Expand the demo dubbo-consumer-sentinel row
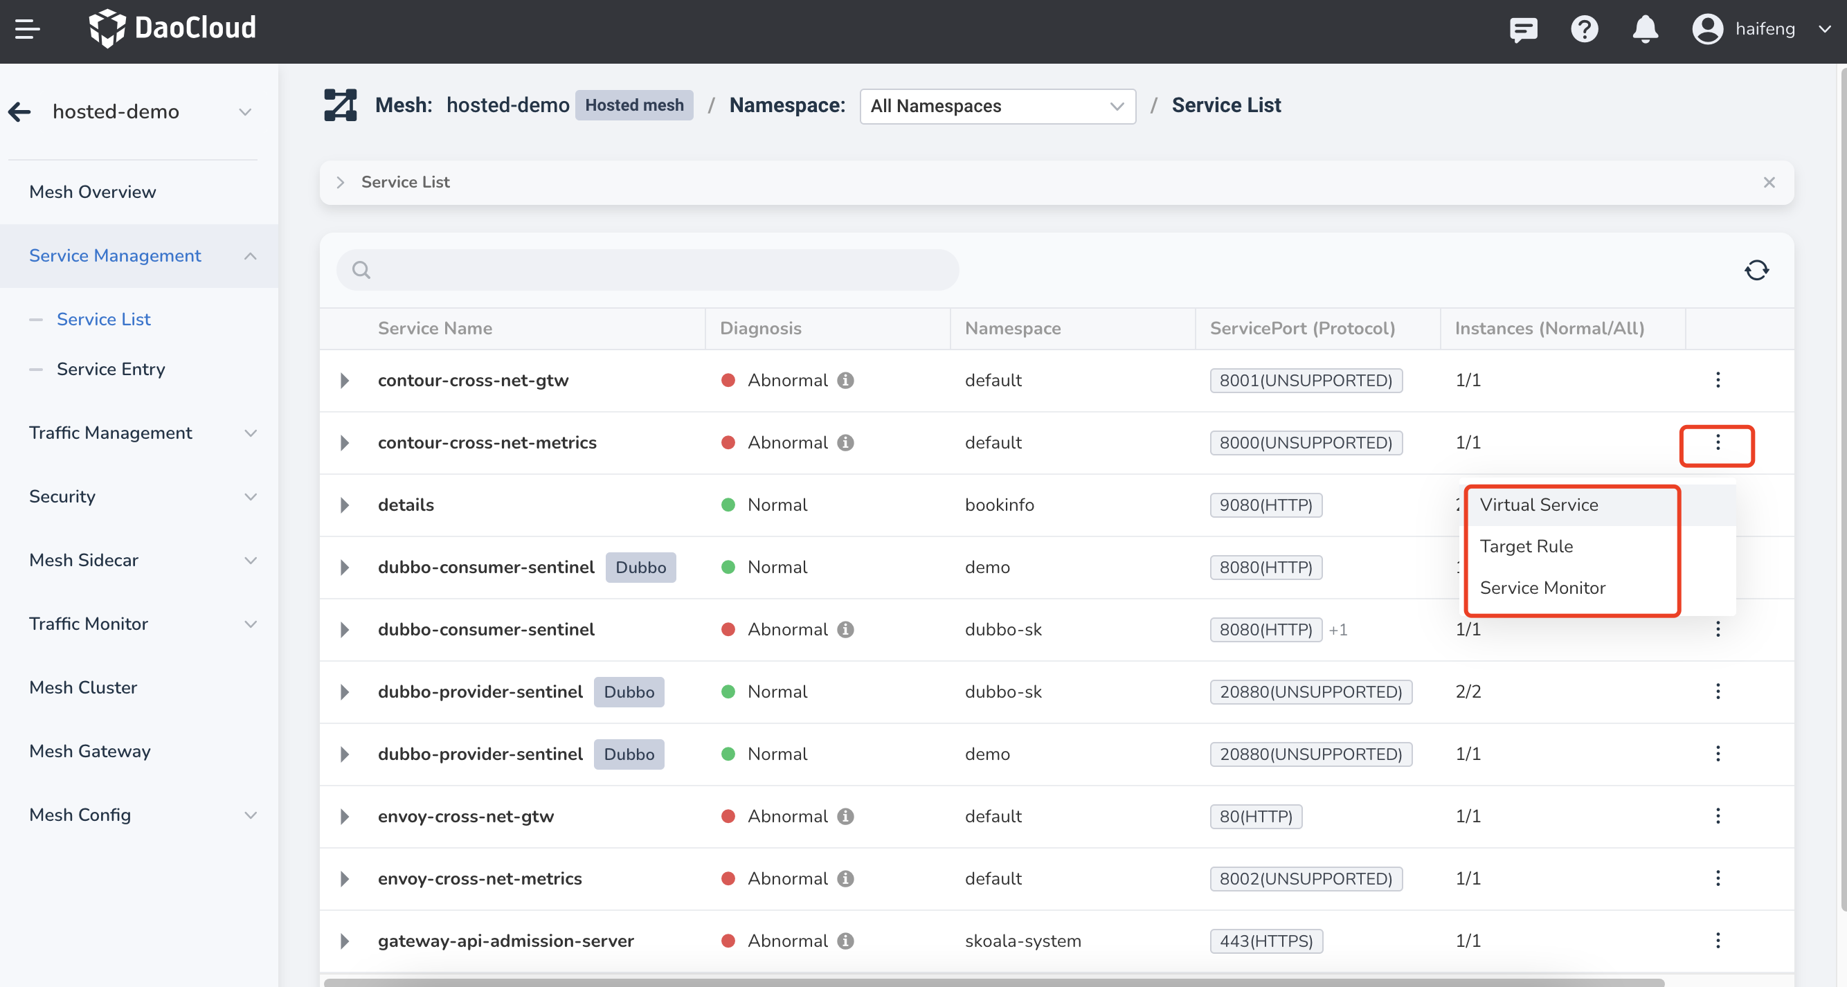This screenshot has height=987, width=1847. click(x=344, y=568)
